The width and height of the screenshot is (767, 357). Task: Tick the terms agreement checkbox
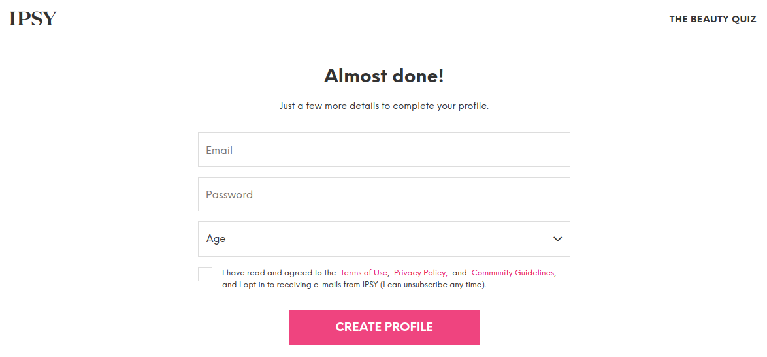[x=205, y=274]
